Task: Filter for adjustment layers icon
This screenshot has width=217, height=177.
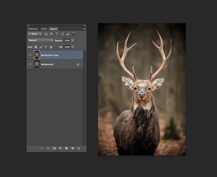Action: 51,34
